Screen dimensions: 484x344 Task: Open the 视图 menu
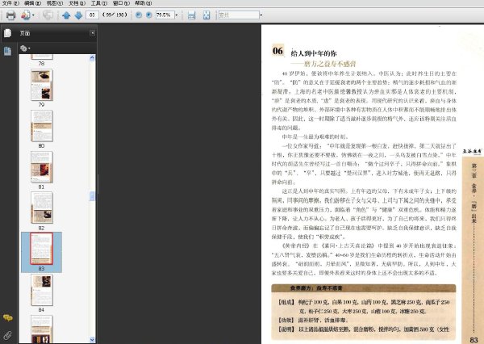click(55, 3)
